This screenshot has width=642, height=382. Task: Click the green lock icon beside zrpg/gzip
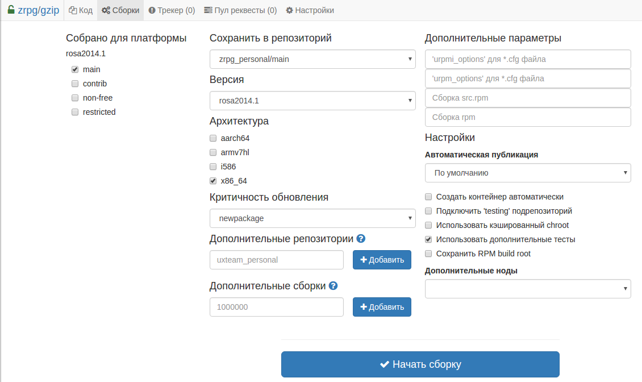click(11, 10)
